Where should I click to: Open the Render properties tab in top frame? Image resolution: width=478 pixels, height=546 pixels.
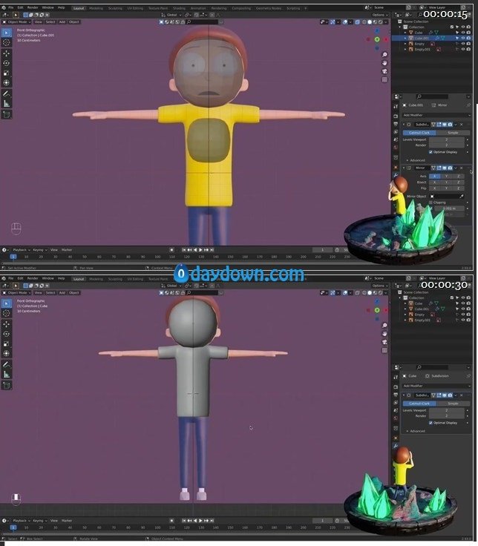coord(396,116)
